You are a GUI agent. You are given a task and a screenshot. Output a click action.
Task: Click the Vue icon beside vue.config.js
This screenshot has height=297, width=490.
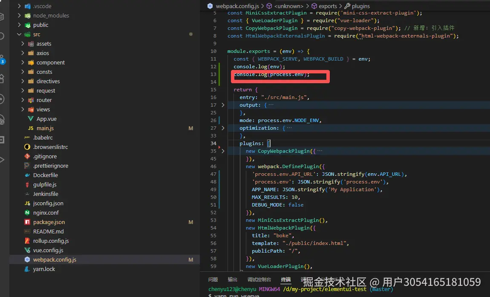(x=27, y=250)
